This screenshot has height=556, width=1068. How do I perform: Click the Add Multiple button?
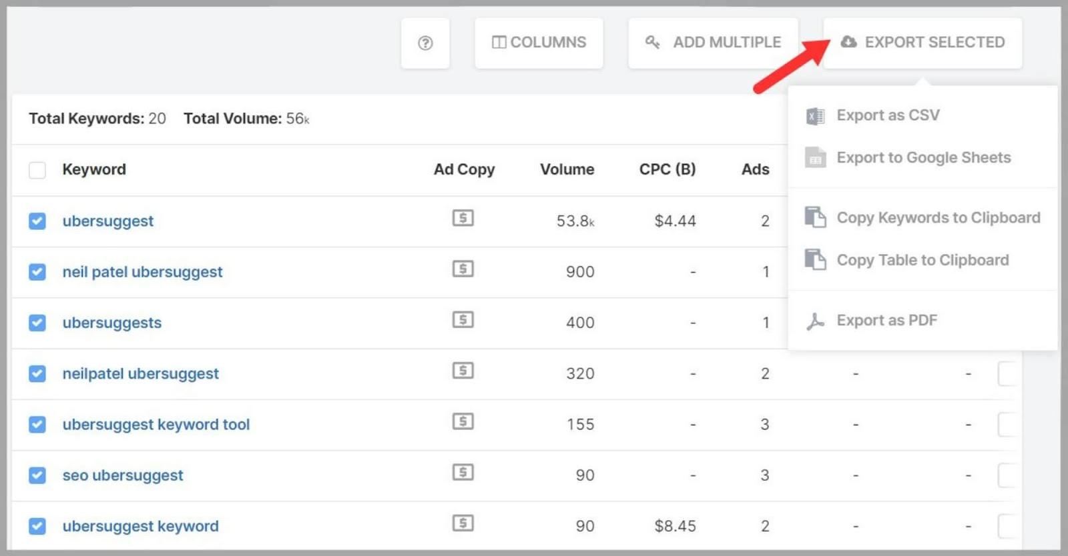713,43
